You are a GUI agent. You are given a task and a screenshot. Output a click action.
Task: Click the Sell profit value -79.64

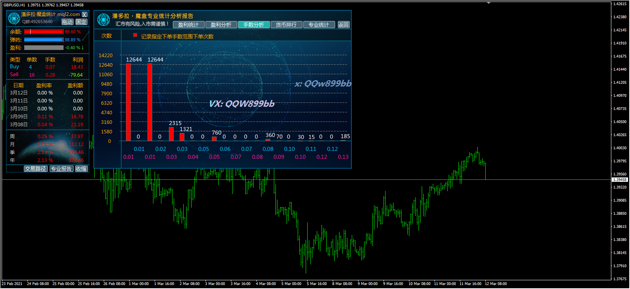pos(76,75)
